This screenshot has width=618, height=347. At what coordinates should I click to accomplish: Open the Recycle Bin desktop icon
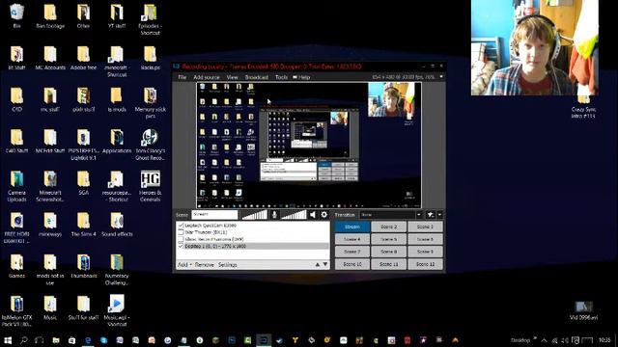tap(16, 15)
